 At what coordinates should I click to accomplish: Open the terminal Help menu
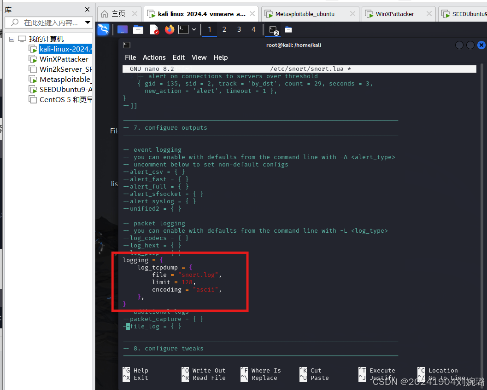221,57
